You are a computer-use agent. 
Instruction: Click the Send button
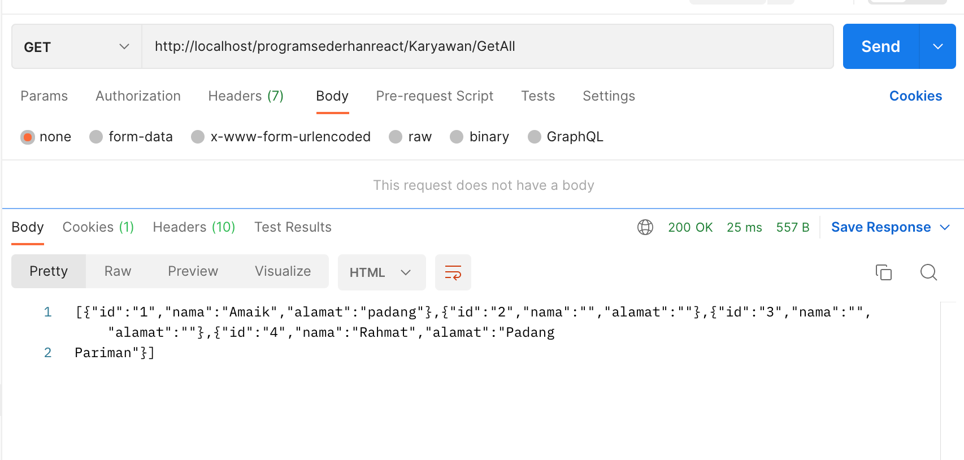881,46
